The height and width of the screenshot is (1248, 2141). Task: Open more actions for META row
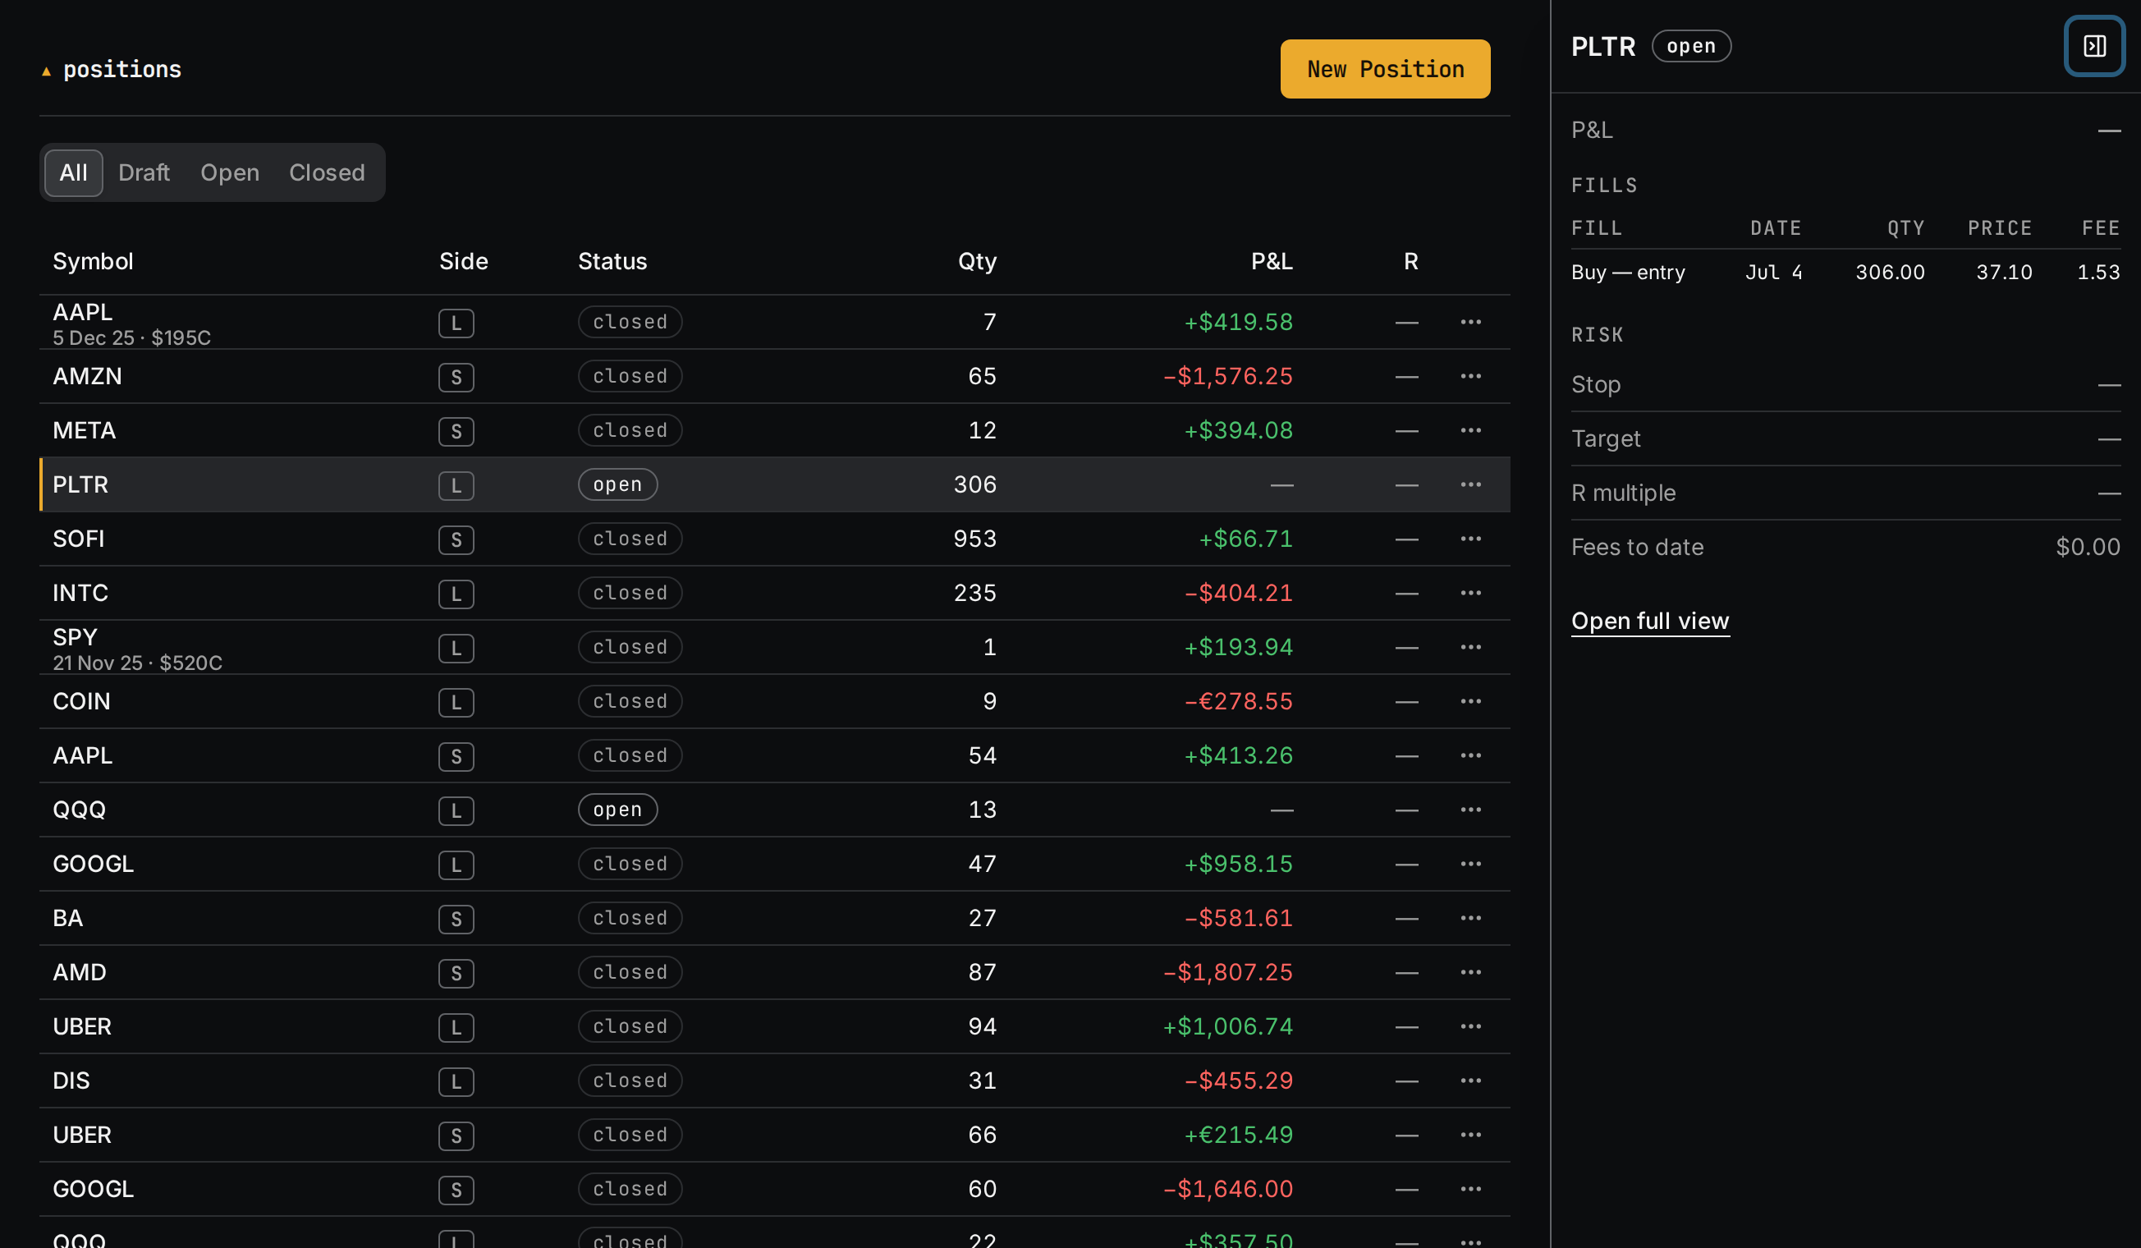[1470, 431]
